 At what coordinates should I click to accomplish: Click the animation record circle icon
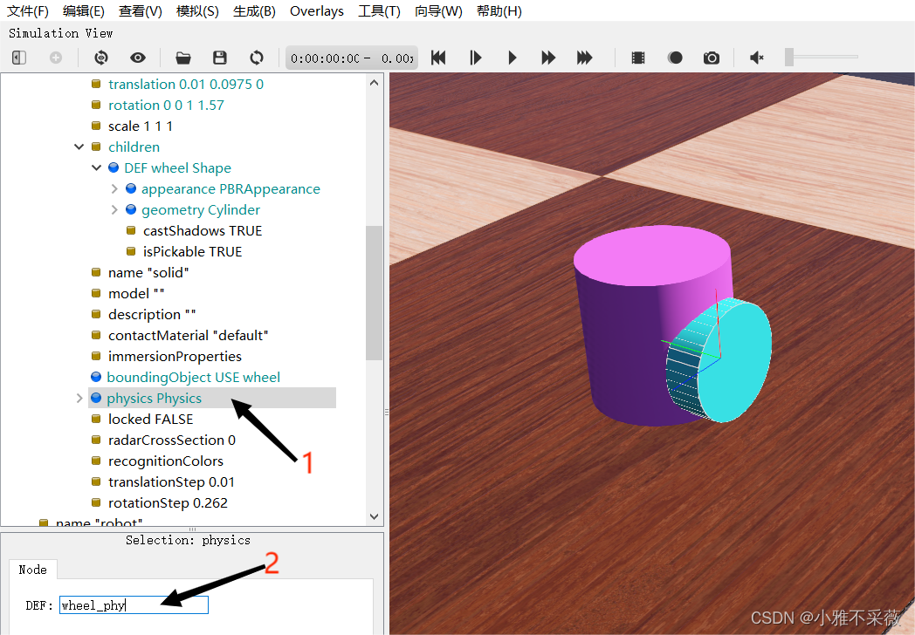tap(675, 58)
